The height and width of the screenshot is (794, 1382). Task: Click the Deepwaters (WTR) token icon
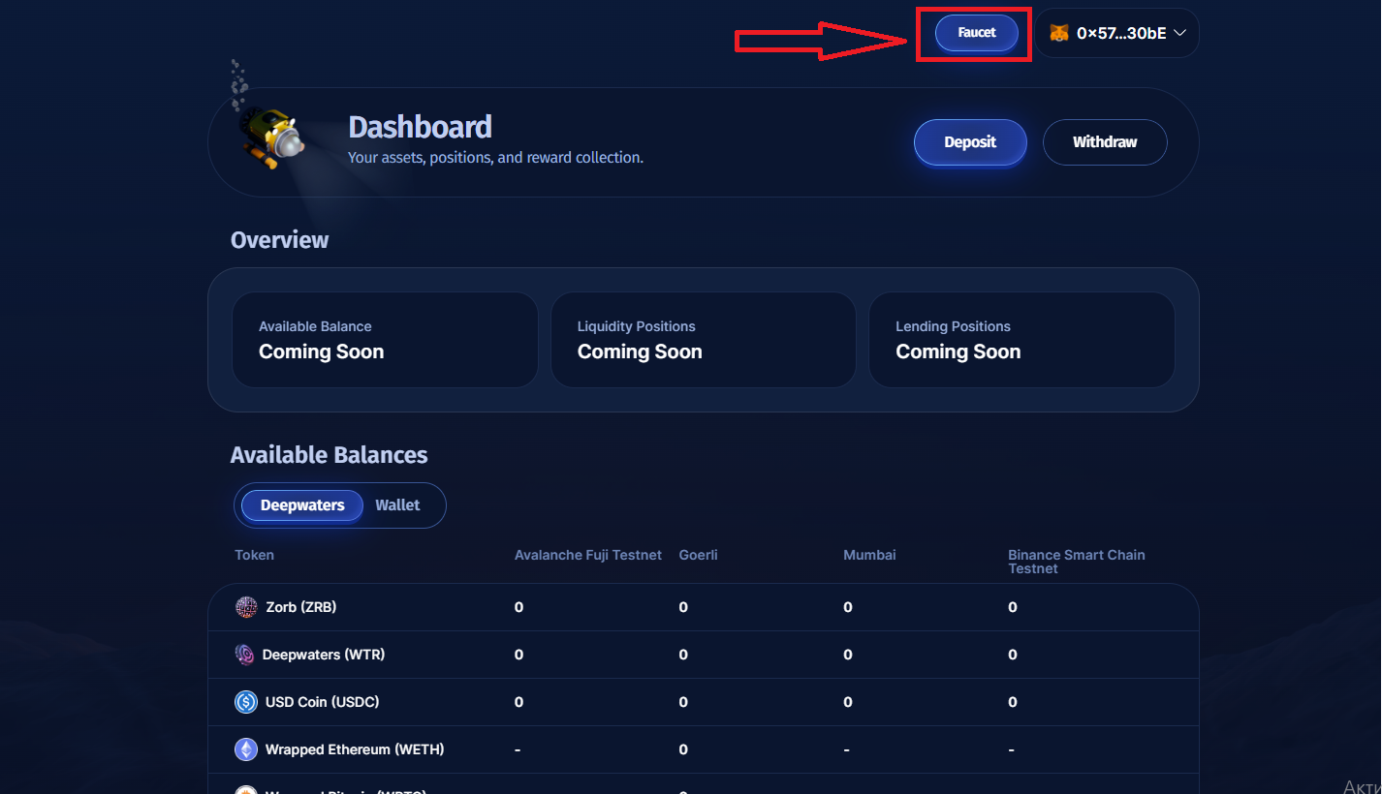point(245,655)
